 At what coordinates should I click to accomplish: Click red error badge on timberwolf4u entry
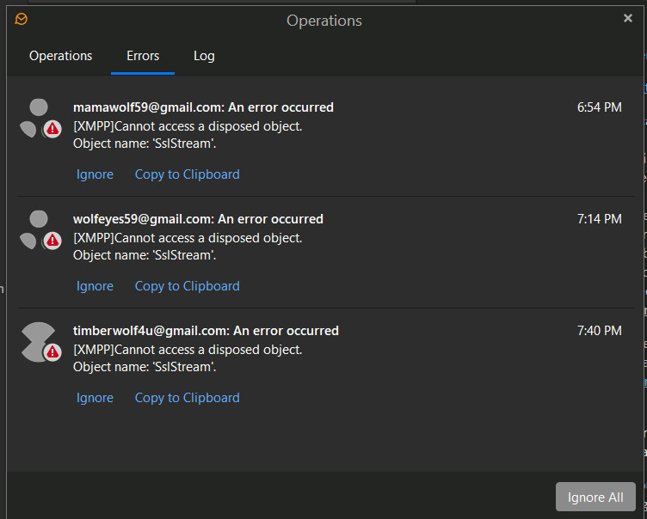click(53, 352)
